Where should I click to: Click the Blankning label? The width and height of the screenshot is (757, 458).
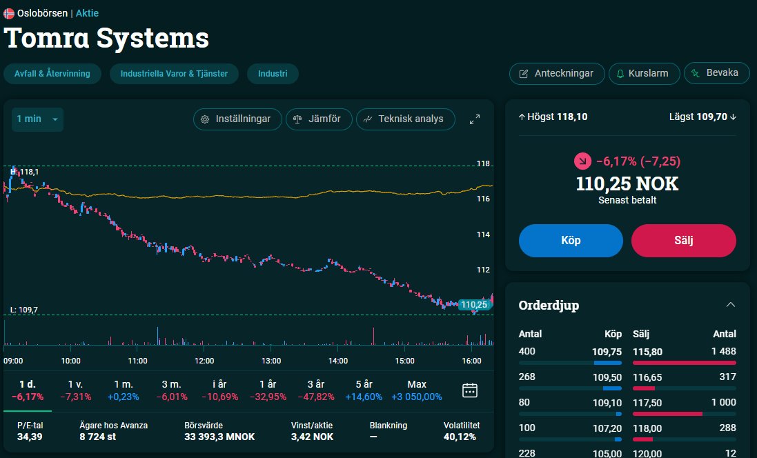pos(388,426)
